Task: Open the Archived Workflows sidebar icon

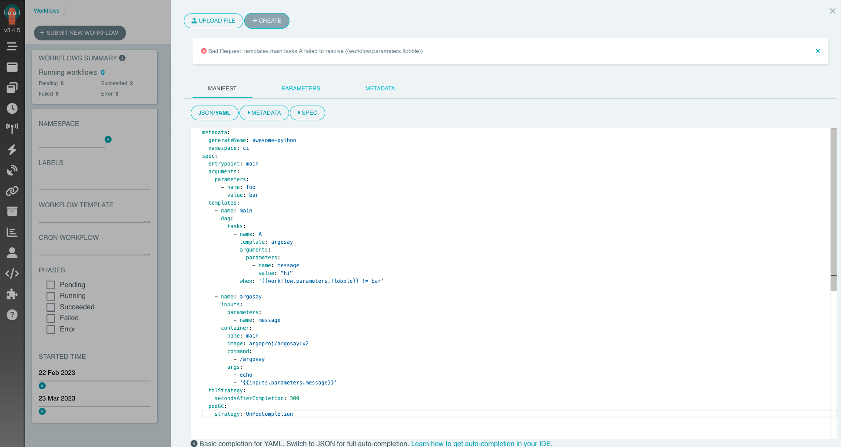Action: point(12,212)
